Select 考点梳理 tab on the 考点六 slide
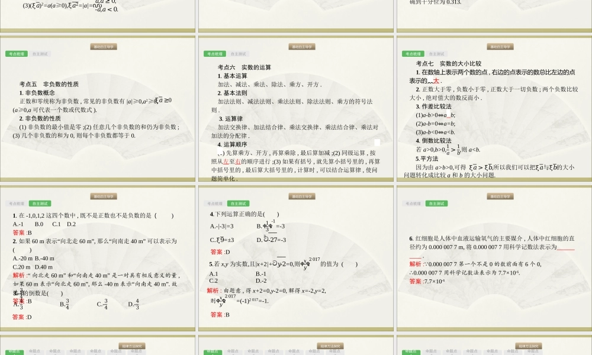 [x=215, y=54]
